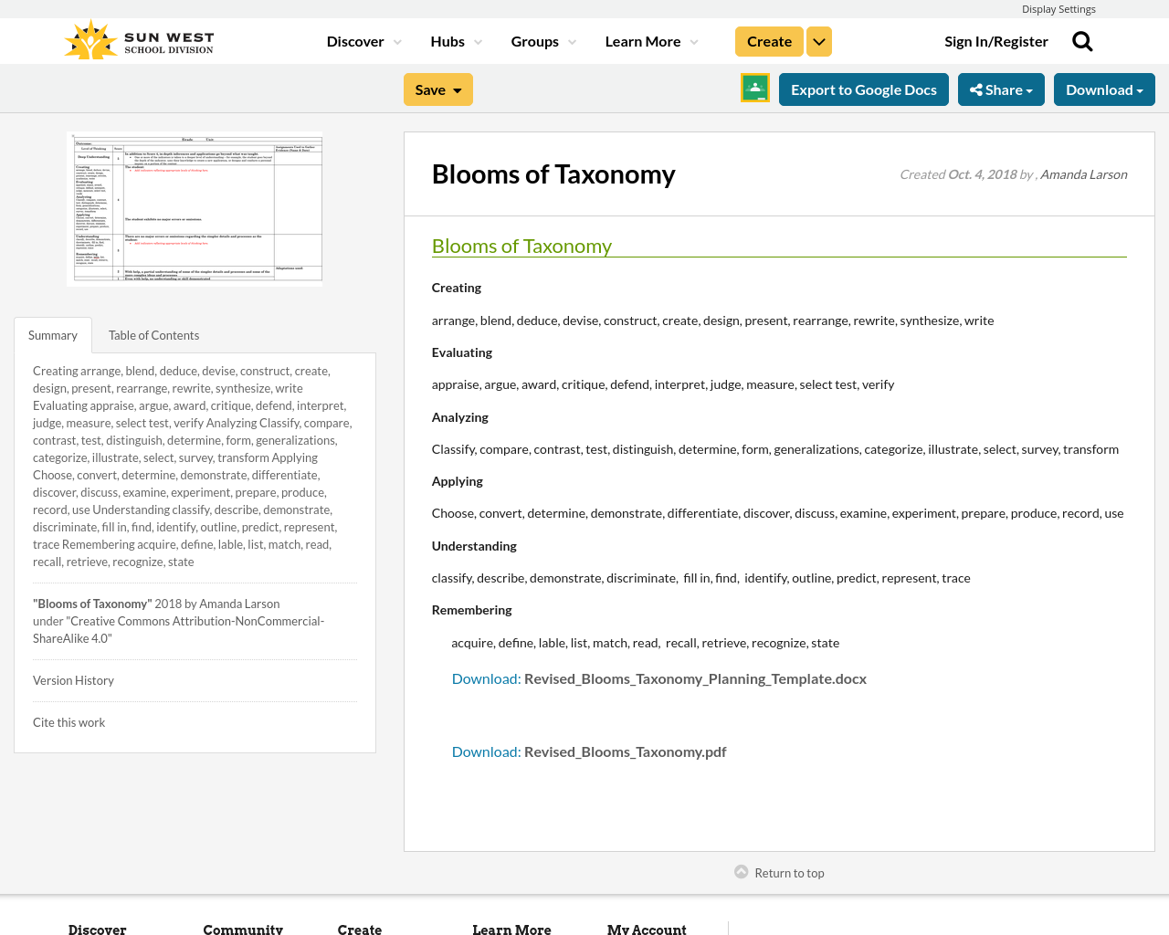The image size is (1169, 935).
Task: Click the Google Classroom share icon
Action: click(754, 88)
